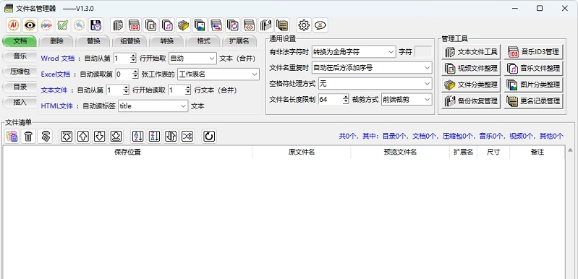Click the move down arrow icon
This screenshot has width=578, height=279.
[100, 137]
